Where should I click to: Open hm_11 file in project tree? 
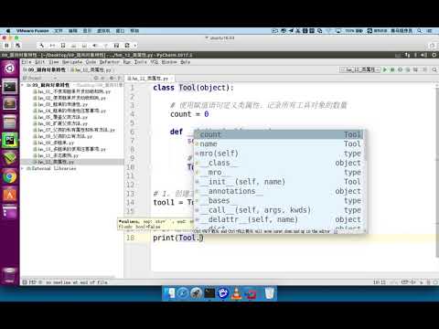point(56,155)
